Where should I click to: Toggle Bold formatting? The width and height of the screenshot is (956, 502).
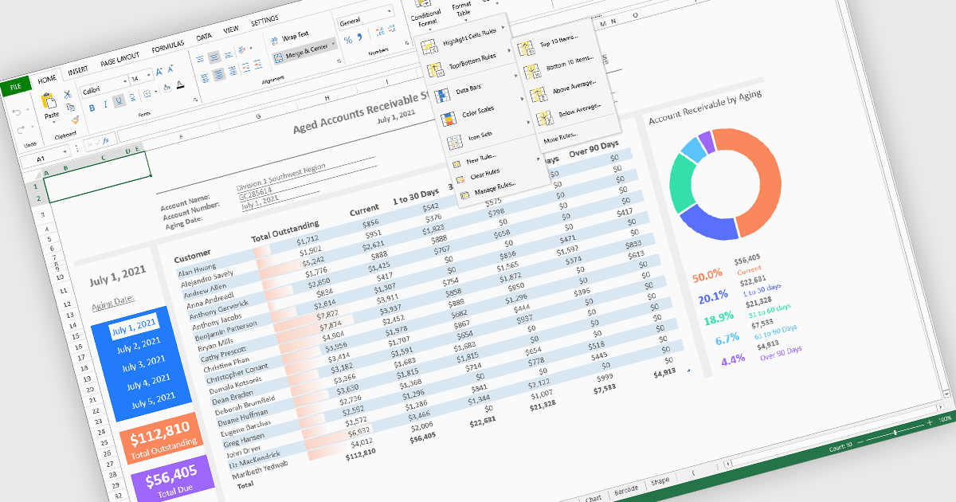[x=92, y=108]
